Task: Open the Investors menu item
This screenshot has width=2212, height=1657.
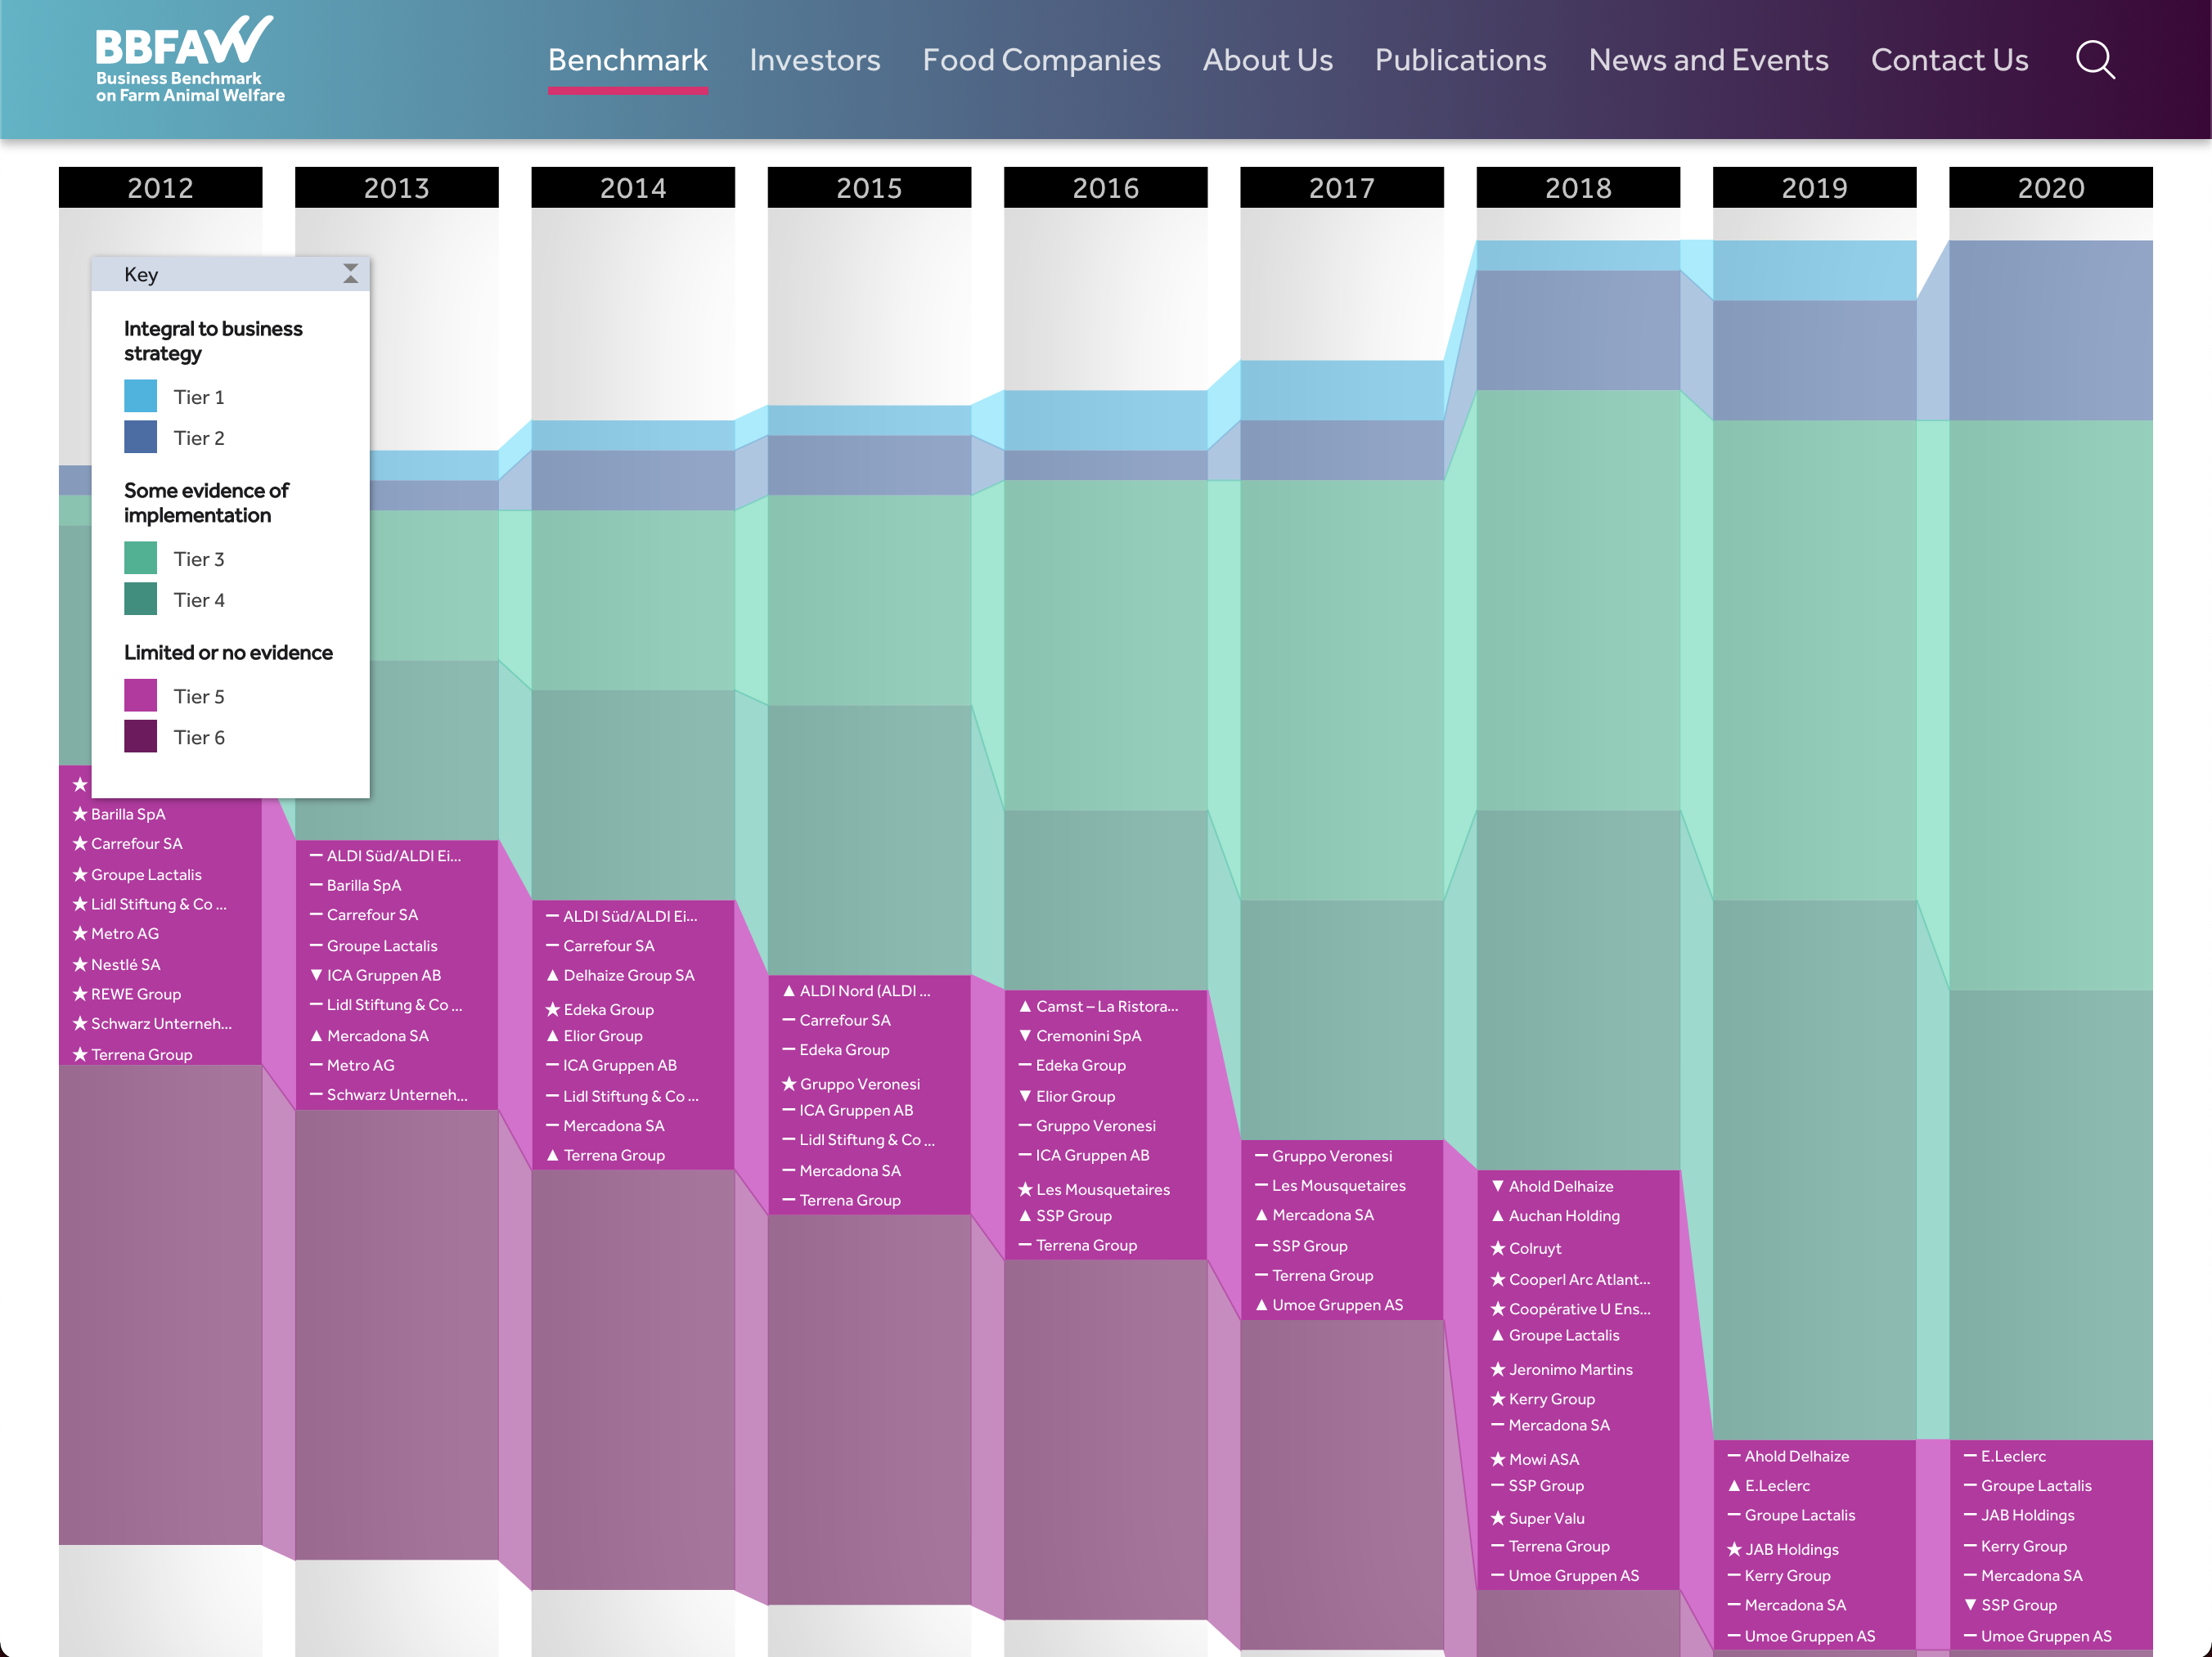Action: (814, 60)
